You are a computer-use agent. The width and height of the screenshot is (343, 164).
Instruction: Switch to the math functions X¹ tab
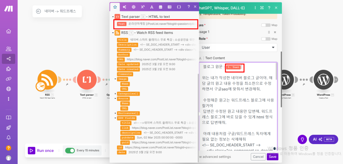point(143,7)
